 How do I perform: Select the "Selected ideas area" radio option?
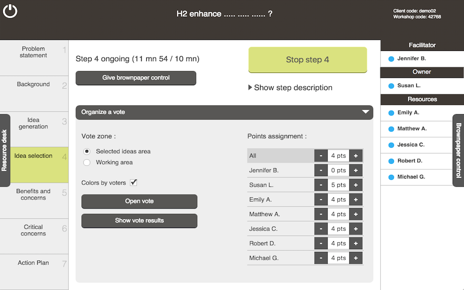87,151
